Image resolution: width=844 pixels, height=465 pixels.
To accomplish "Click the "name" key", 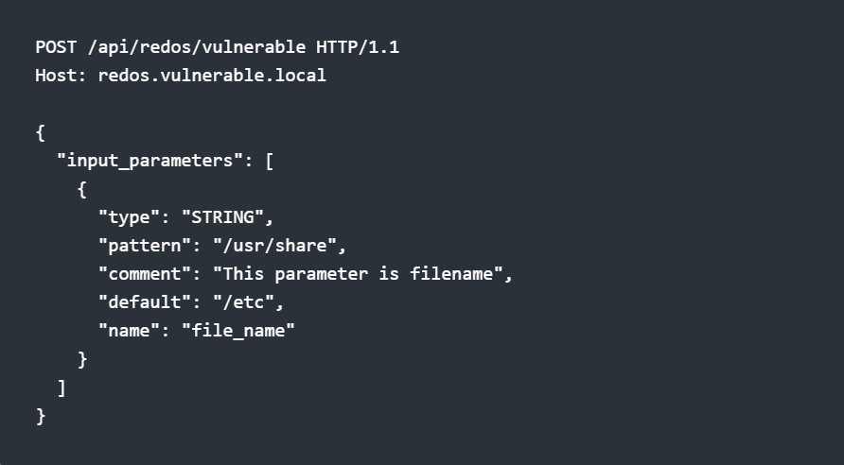I will pos(130,331).
